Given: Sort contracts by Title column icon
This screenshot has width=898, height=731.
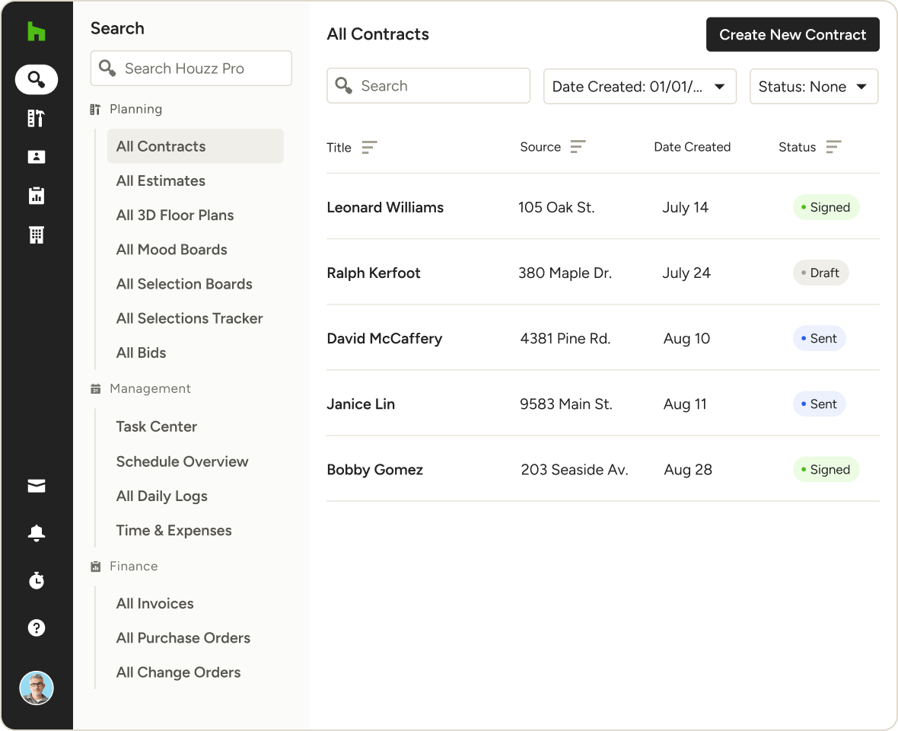Looking at the screenshot, I should click(x=369, y=148).
